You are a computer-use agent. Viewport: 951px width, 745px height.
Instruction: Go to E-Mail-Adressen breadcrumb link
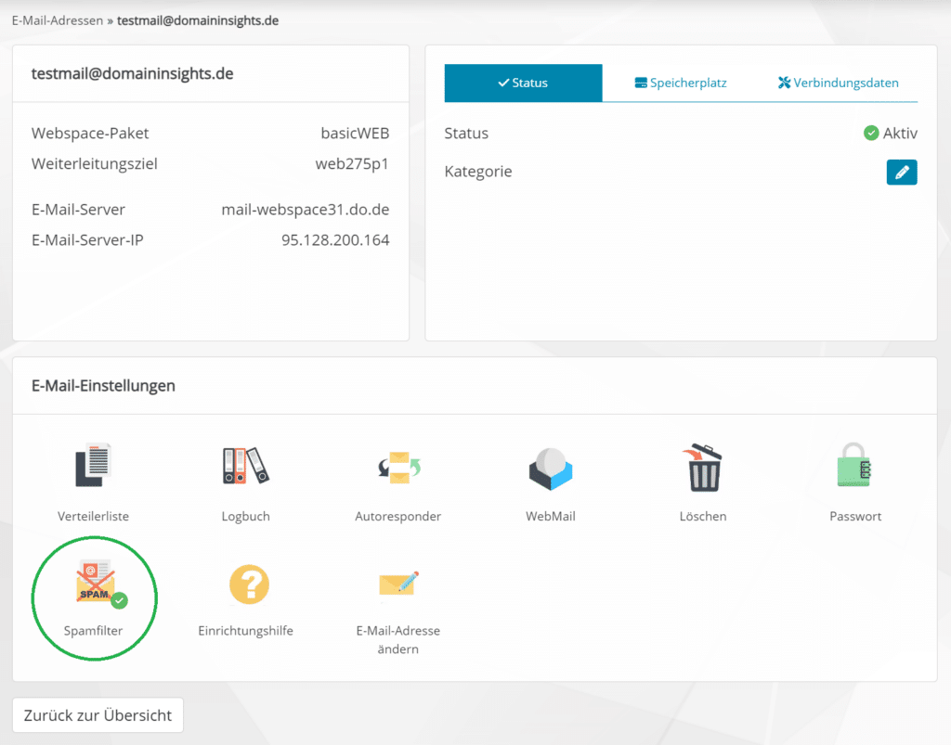[58, 20]
